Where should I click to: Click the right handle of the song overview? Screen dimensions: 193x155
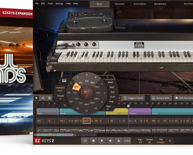pyautogui.click(x=75, y=135)
